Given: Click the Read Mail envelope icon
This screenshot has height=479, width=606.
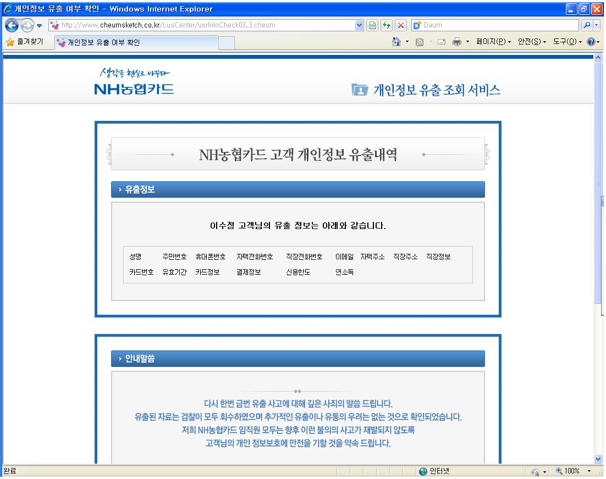Looking at the screenshot, I should [442, 42].
